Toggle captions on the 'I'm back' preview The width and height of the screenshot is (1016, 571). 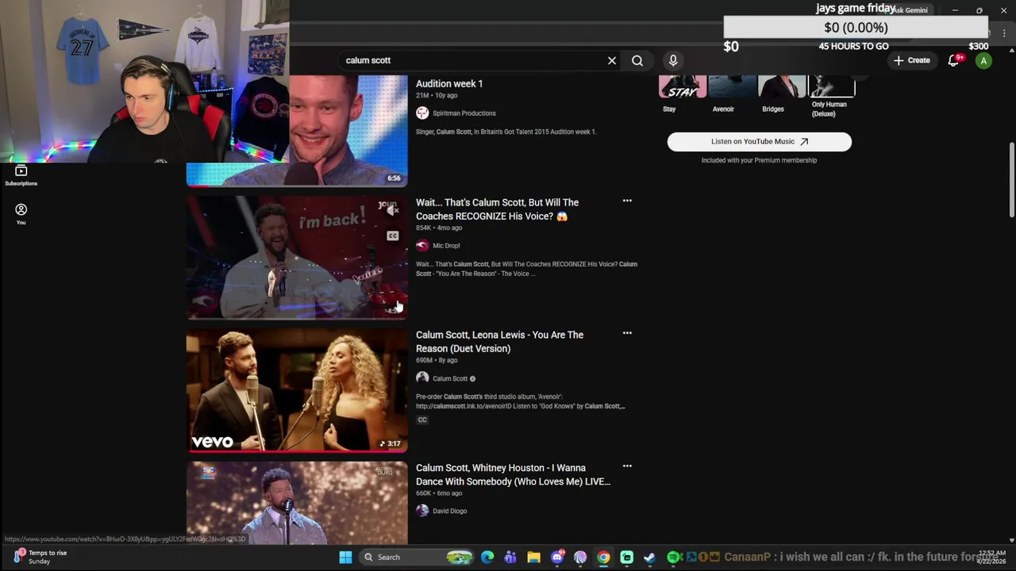tap(392, 236)
